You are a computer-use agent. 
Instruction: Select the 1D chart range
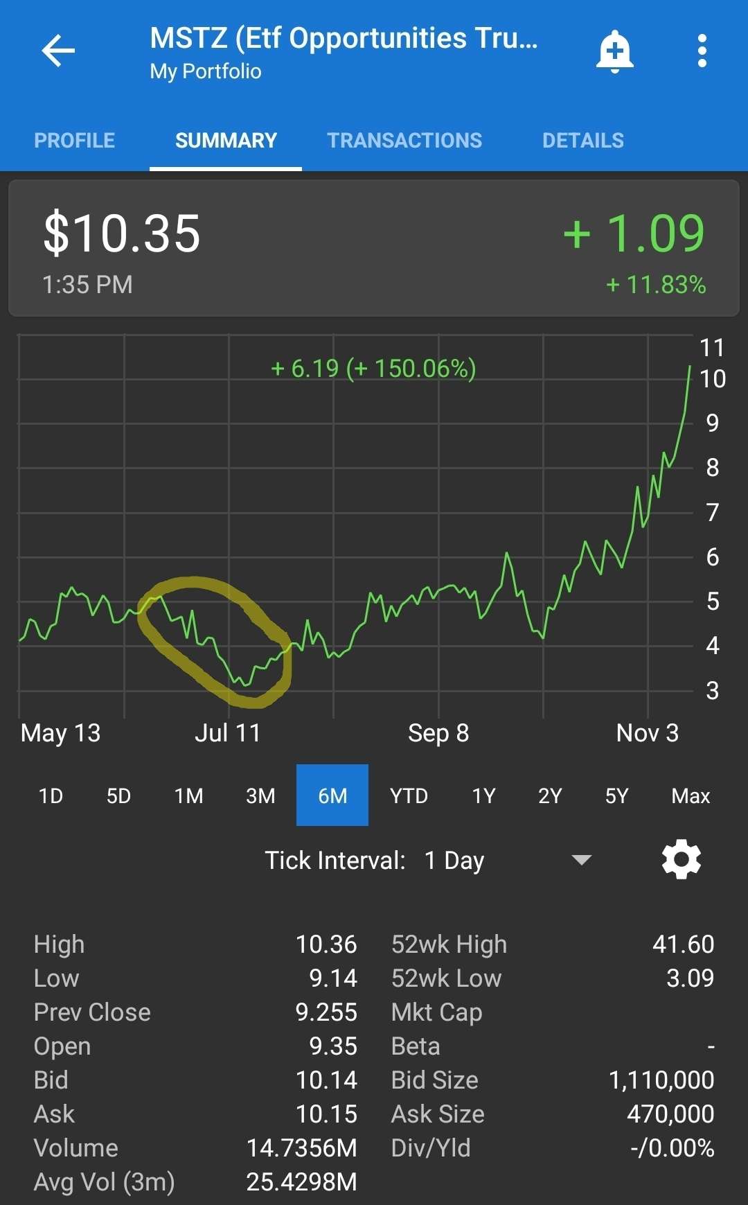pyautogui.click(x=51, y=795)
